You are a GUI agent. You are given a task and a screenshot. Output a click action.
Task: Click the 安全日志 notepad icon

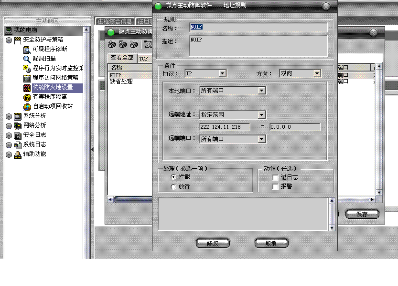click(18, 135)
